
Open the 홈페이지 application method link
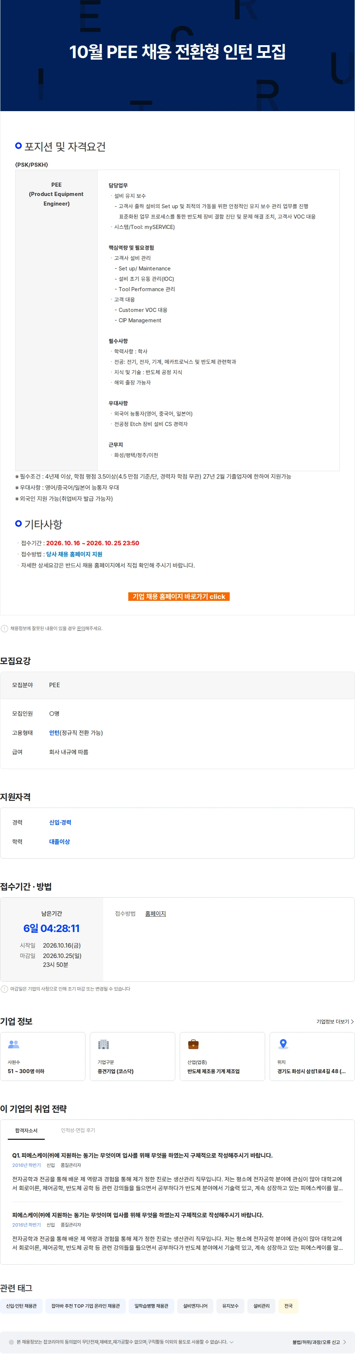(x=156, y=914)
